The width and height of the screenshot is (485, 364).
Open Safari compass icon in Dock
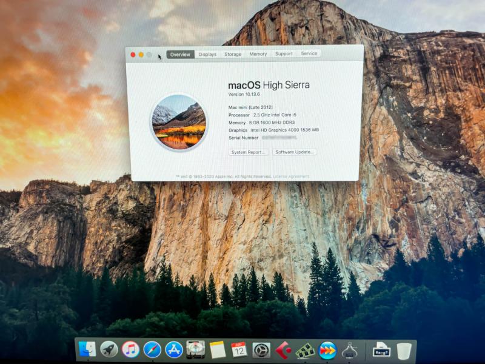(x=152, y=350)
